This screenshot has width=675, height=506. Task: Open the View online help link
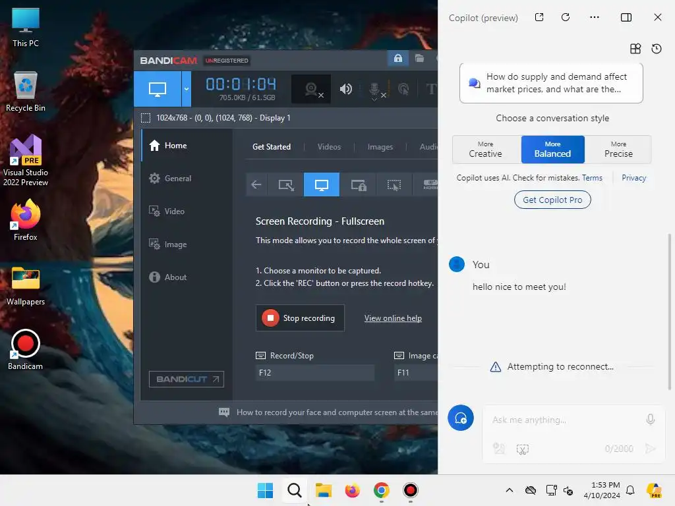click(393, 318)
